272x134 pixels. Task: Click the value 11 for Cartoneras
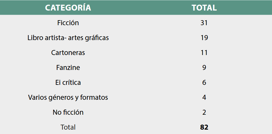point(204,53)
